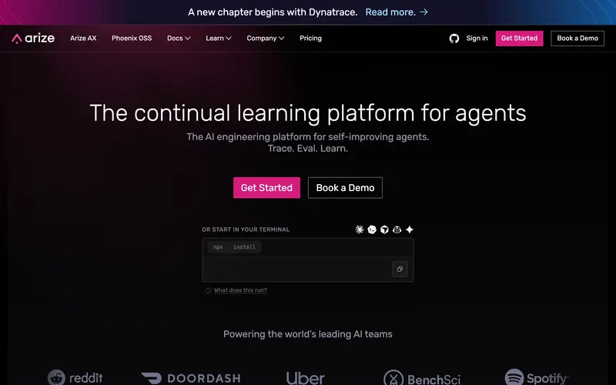This screenshot has width=616, height=385.
Task: Click the Spotify logo
Action: (536, 377)
